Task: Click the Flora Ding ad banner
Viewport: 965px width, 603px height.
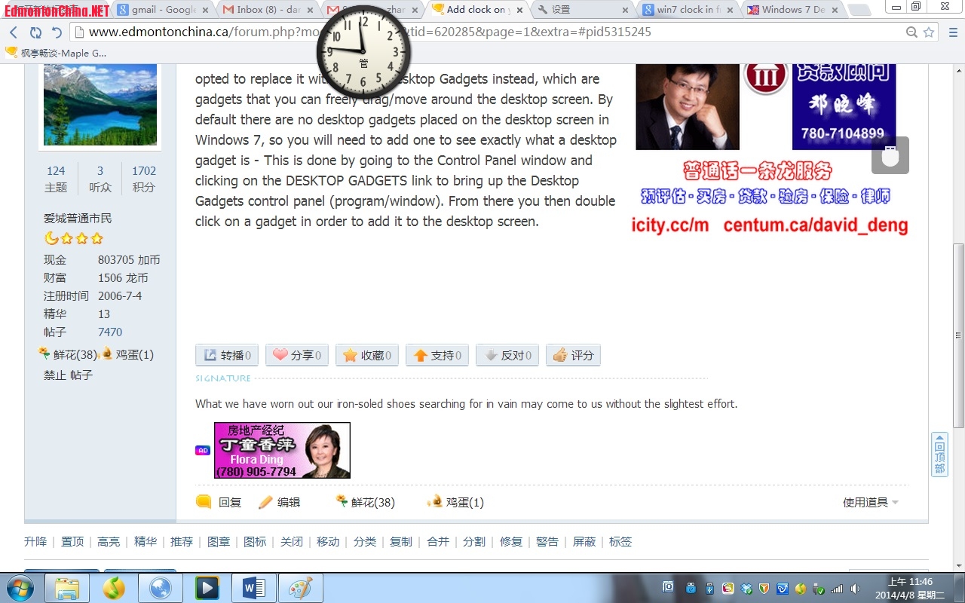Action: tap(282, 450)
